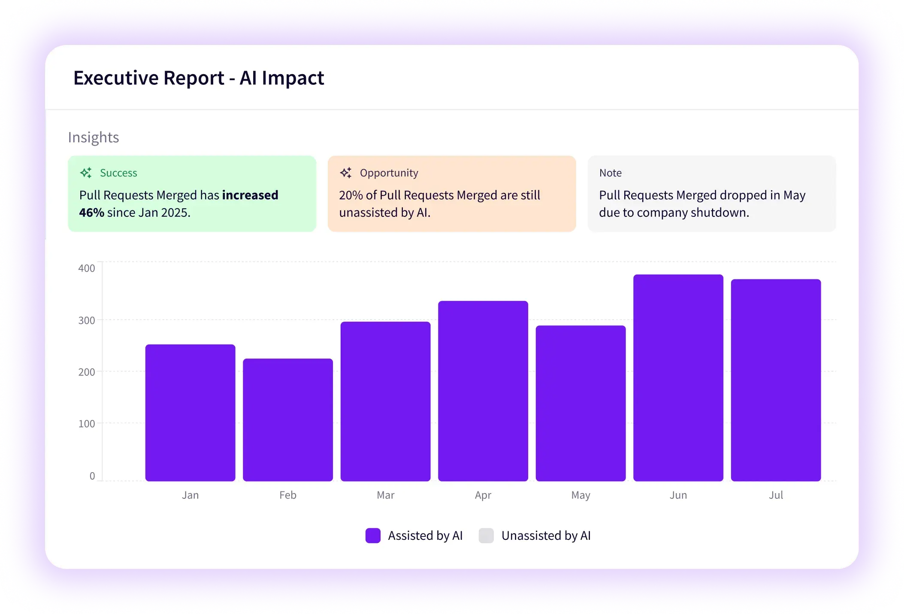The width and height of the screenshot is (904, 614).
Task: Click the Opportunity insight sparkle icon
Action: click(x=346, y=173)
